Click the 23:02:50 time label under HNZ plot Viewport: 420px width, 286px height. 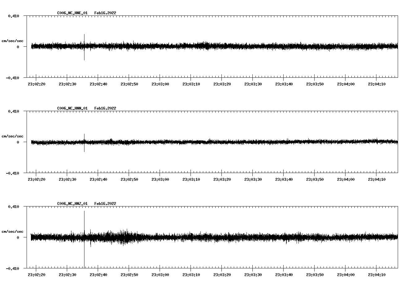click(129, 275)
